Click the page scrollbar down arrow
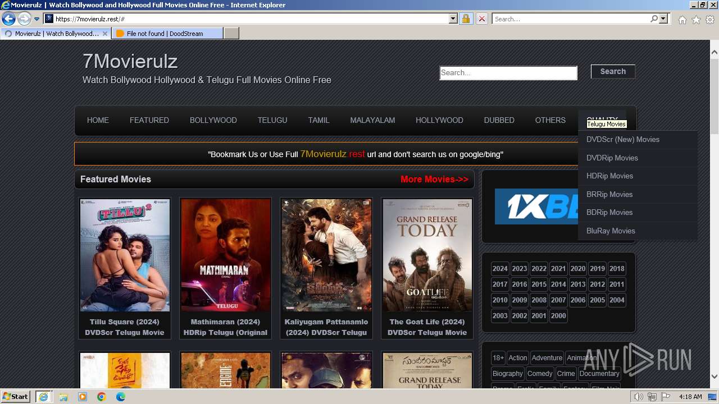Viewport: 719px width, 404px height. click(x=715, y=377)
